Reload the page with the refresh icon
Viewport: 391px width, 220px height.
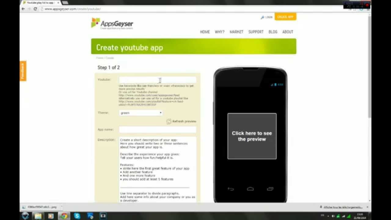click(x=35, y=9)
